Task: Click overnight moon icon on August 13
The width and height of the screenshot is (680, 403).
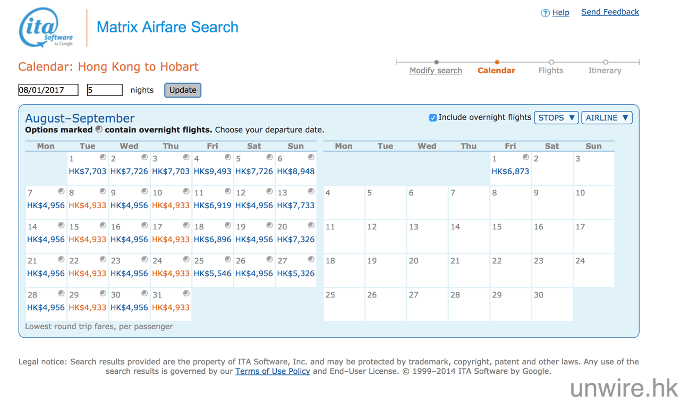Action: pyautogui.click(x=311, y=191)
